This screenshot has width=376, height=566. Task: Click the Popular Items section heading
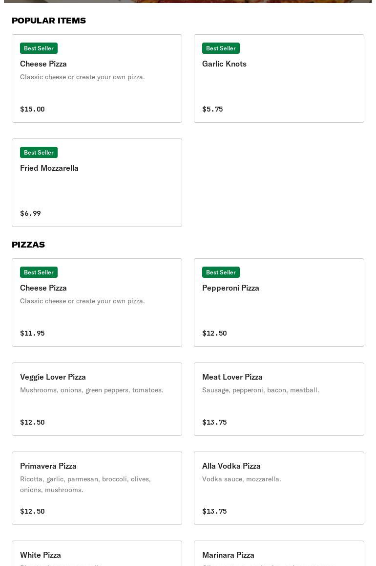pyautogui.click(x=49, y=21)
